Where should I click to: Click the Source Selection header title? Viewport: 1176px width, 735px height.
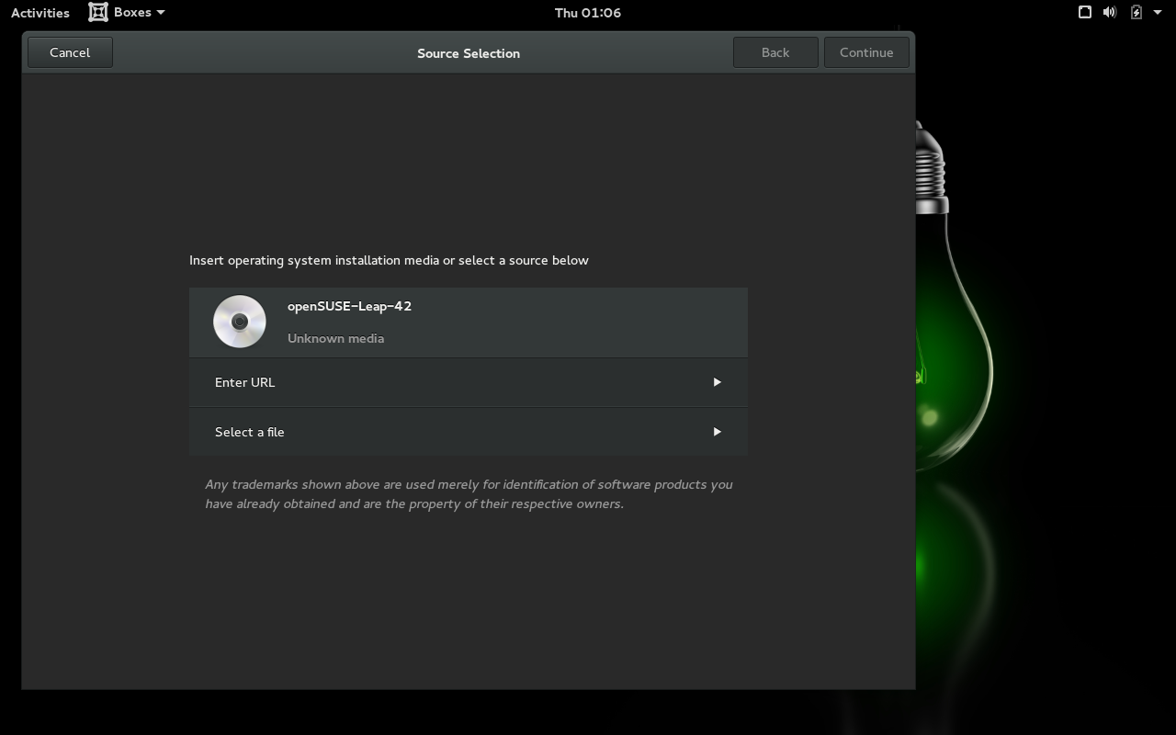pos(469,53)
